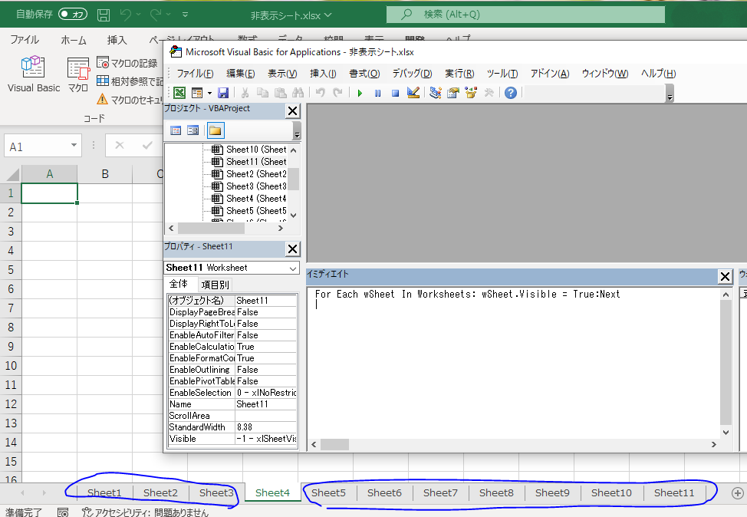Toggle Folders in the project pane
Viewport: 747px width, 517px height.
(x=216, y=130)
